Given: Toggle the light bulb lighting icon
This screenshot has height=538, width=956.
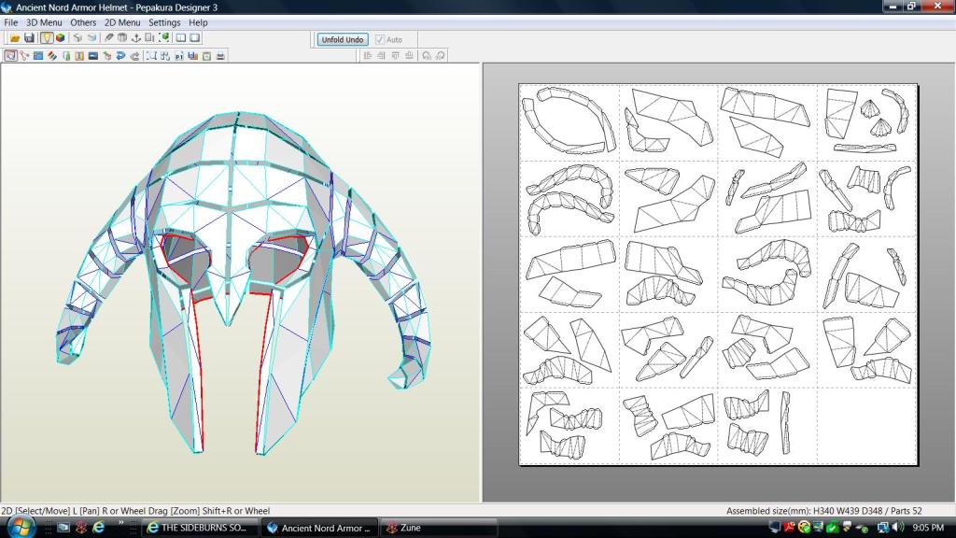Looking at the screenshot, I should pyautogui.click(x=47, y=37).
